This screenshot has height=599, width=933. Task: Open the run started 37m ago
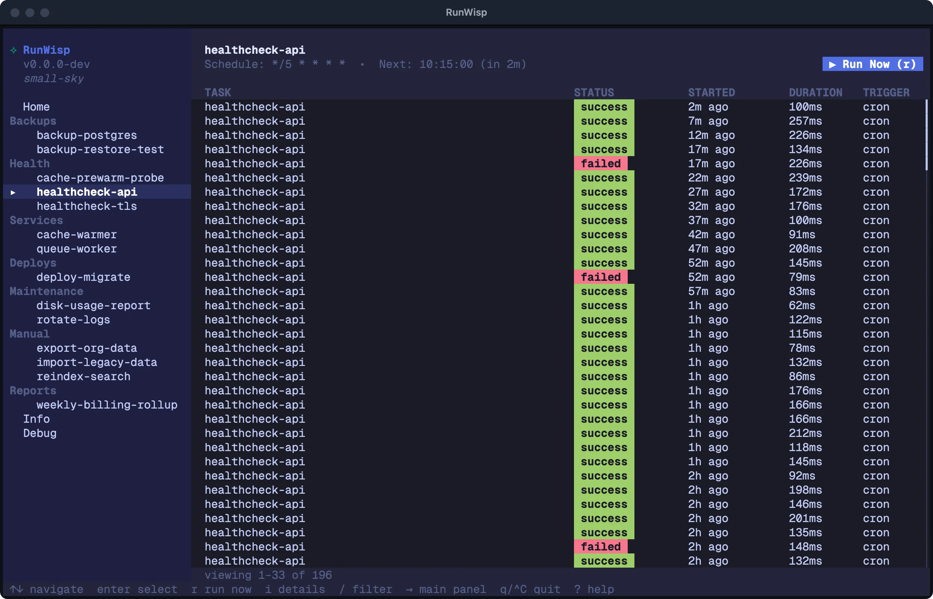(558, 220)
